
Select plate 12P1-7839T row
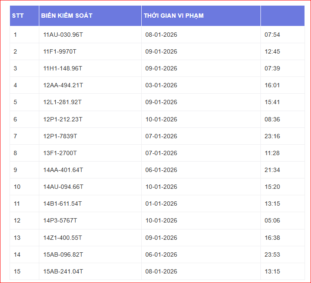[60, 136]
